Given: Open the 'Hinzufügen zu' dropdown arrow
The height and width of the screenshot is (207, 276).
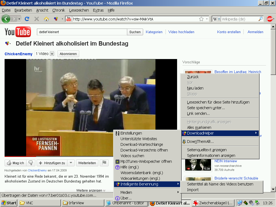Looking at the screenshot, I should (71, 163).
